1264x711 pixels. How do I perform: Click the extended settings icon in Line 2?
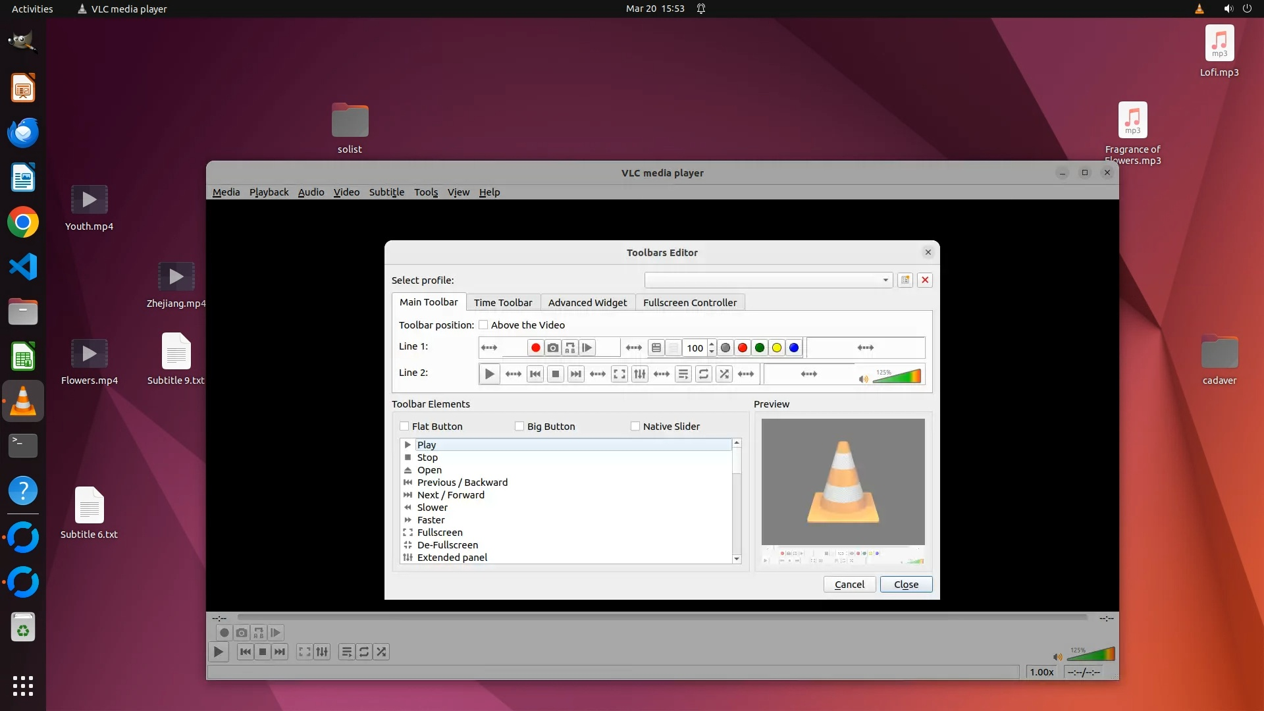coord(639,374)
